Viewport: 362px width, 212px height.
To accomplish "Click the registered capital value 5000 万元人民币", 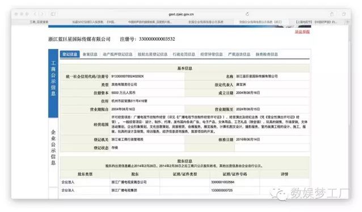I will pos(123,93).
